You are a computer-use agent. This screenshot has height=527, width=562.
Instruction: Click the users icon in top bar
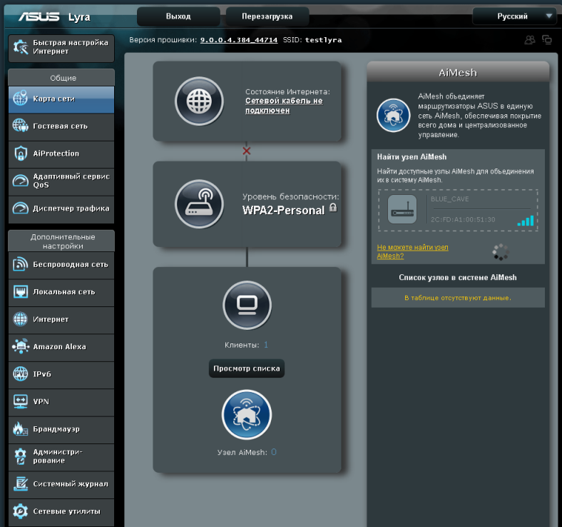click(x=530, y=40)
